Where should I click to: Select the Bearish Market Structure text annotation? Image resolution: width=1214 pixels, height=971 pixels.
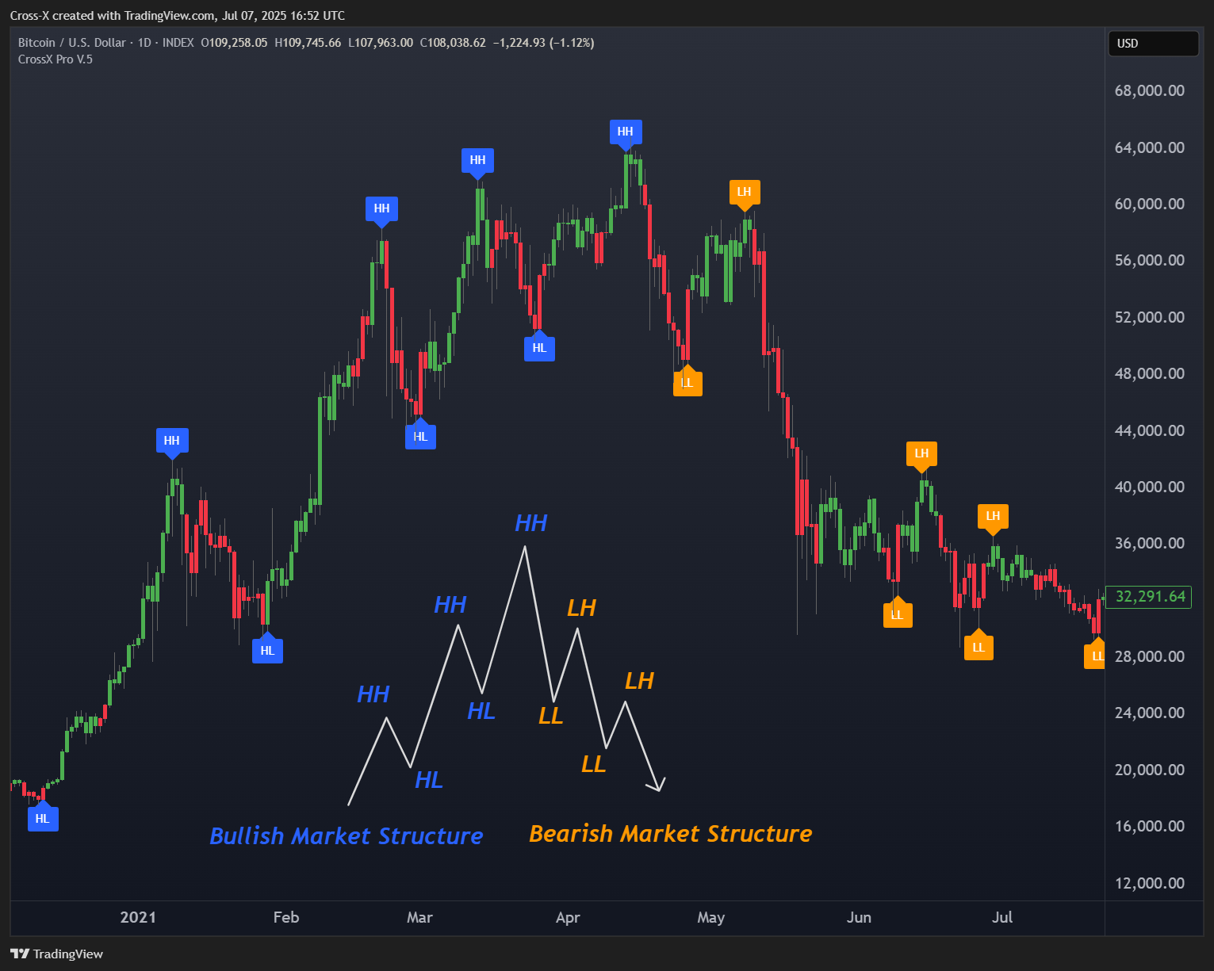[670, 834]
